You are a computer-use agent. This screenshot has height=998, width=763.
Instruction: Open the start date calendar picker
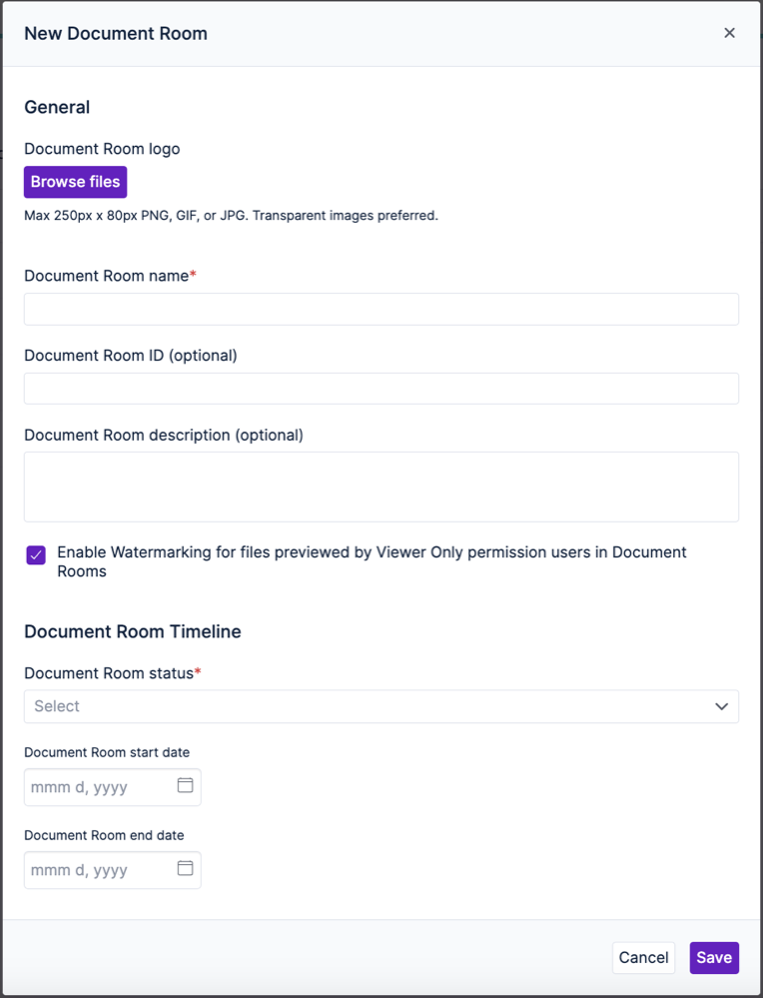(184, 786)
